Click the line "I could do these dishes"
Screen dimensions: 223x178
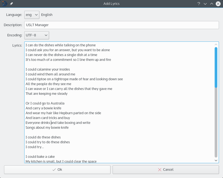click(x=43, y=137)
